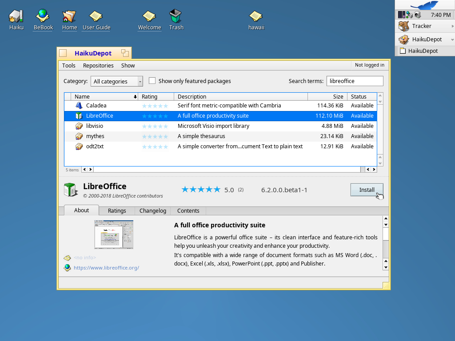Click the '112.10 MiB' size cell
The height and width of the screenshot is (341, 455).
(x=329, y=116)
